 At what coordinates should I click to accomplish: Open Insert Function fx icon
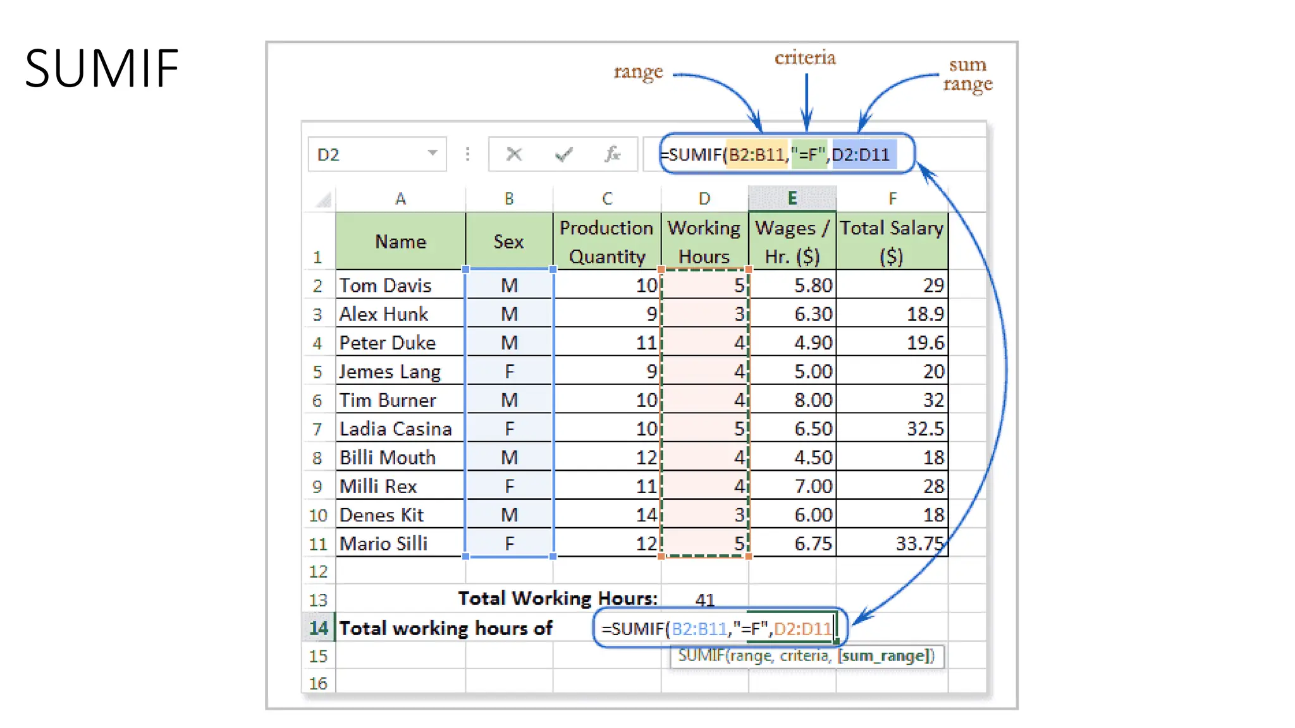click(611, 154)
